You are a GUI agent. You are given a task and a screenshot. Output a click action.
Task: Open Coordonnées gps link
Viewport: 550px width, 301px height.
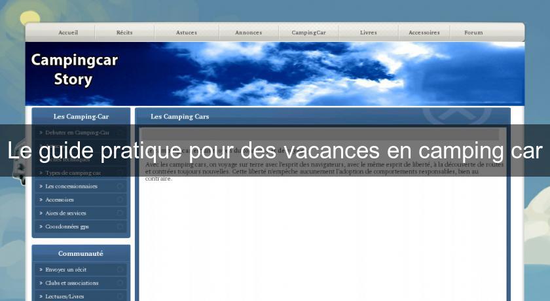67,226
